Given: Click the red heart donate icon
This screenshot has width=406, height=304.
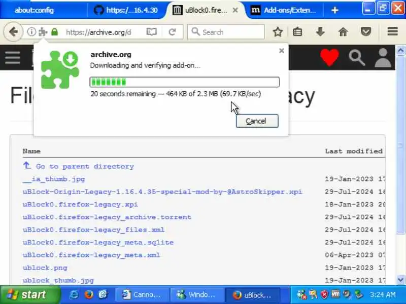Looking at the screenshot, I should tap(329, 57).
